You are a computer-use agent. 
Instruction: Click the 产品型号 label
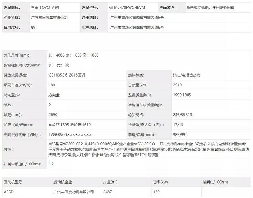pyautogui.click(x=90, y=8)
